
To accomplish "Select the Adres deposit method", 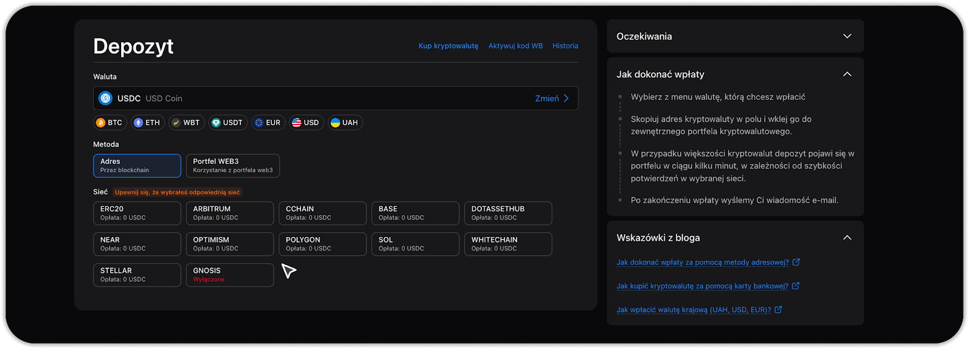I will [137, 166].
